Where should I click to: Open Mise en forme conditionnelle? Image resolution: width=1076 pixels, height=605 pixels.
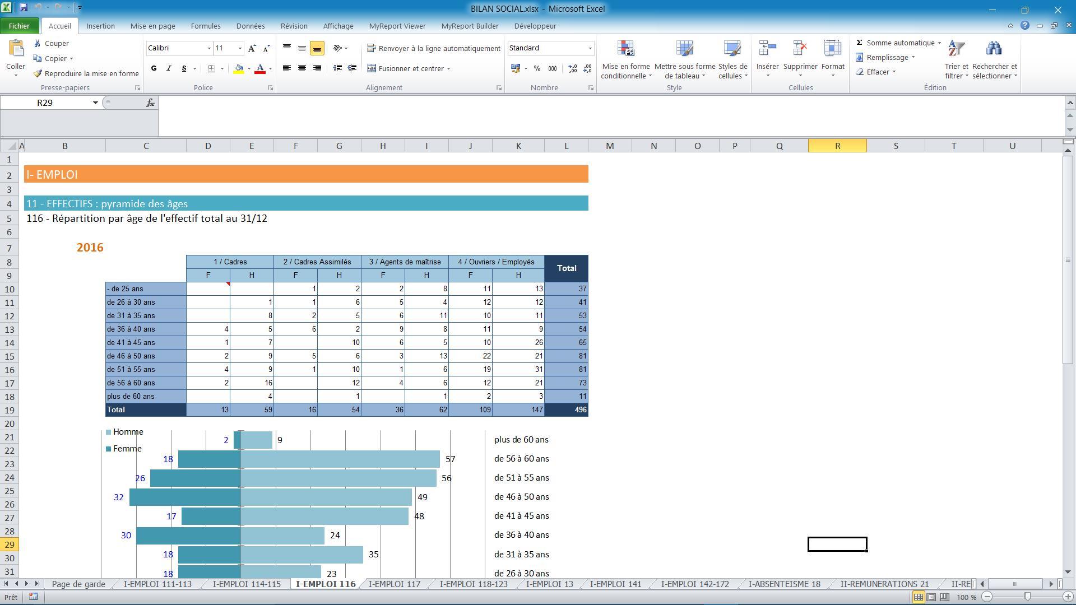pos(626,59)
